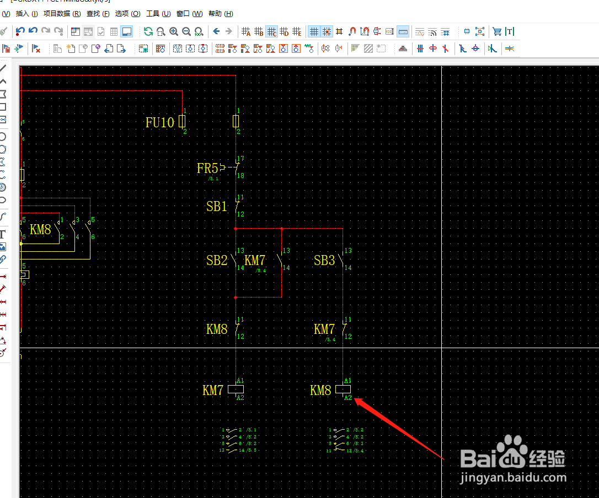
Task: Select grid B size
Action: tap(259, 31)
